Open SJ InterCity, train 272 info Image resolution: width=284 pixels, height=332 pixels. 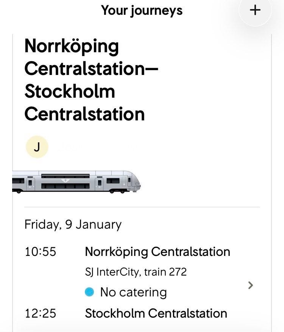[136, 272]
